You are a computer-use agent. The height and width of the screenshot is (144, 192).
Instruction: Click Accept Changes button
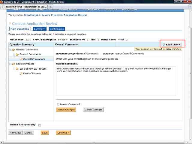[66, 109]
